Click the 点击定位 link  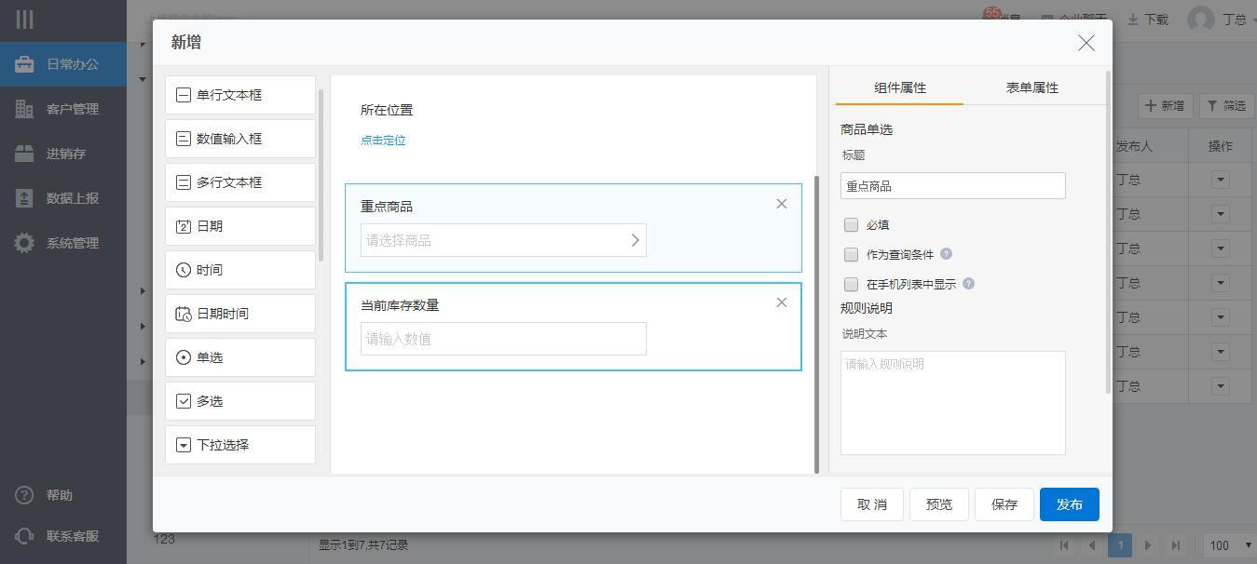click(383, 141)
